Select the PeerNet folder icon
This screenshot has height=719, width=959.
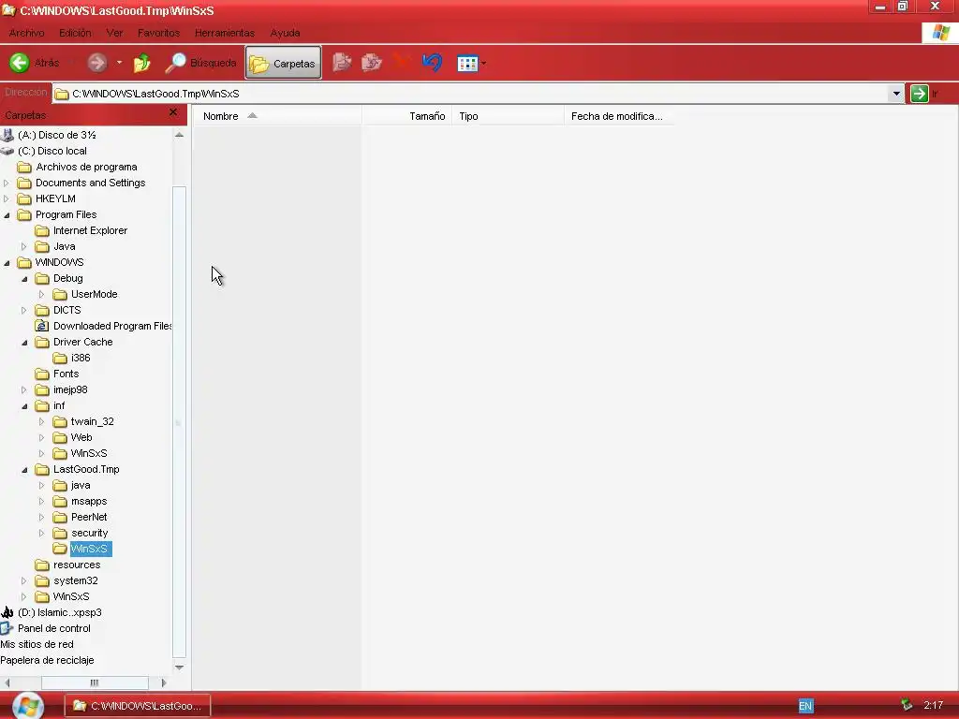point(59,517)
